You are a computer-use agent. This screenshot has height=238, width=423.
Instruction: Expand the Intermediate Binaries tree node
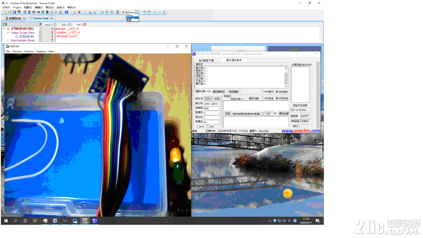[8, 41]
